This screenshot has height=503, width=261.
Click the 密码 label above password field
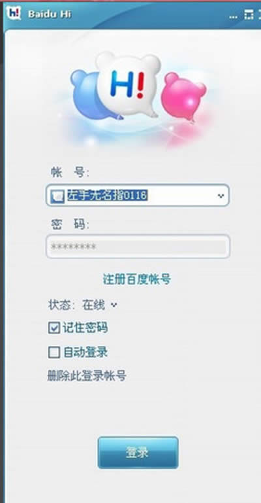click(70, 224)
